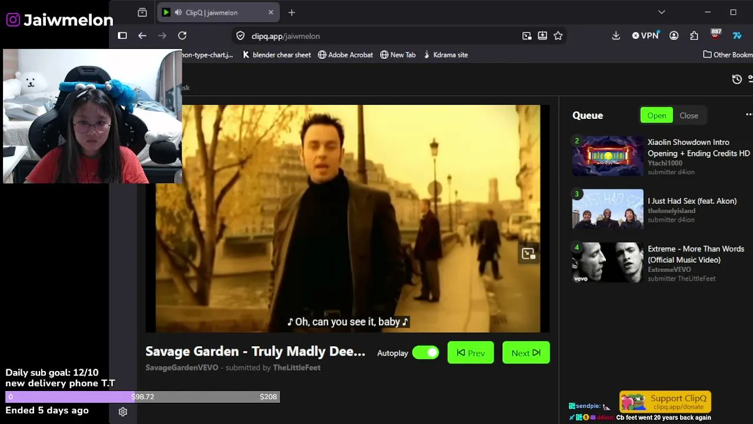Open the browser tab list icon
This screenshot has height=424, width=753.
click(x=142, y=12)
